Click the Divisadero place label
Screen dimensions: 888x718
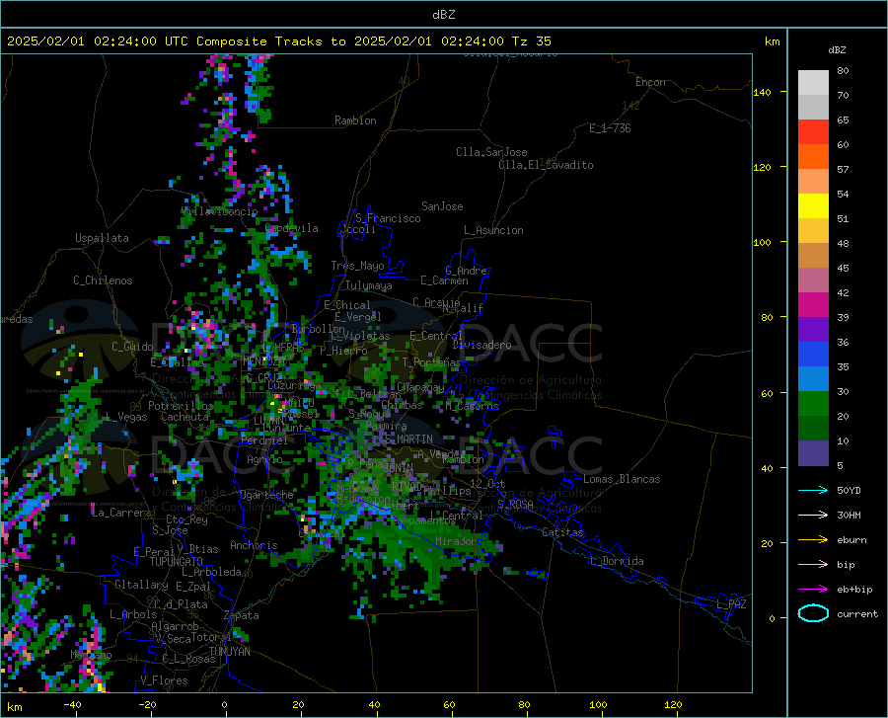(x=481, y=345)
